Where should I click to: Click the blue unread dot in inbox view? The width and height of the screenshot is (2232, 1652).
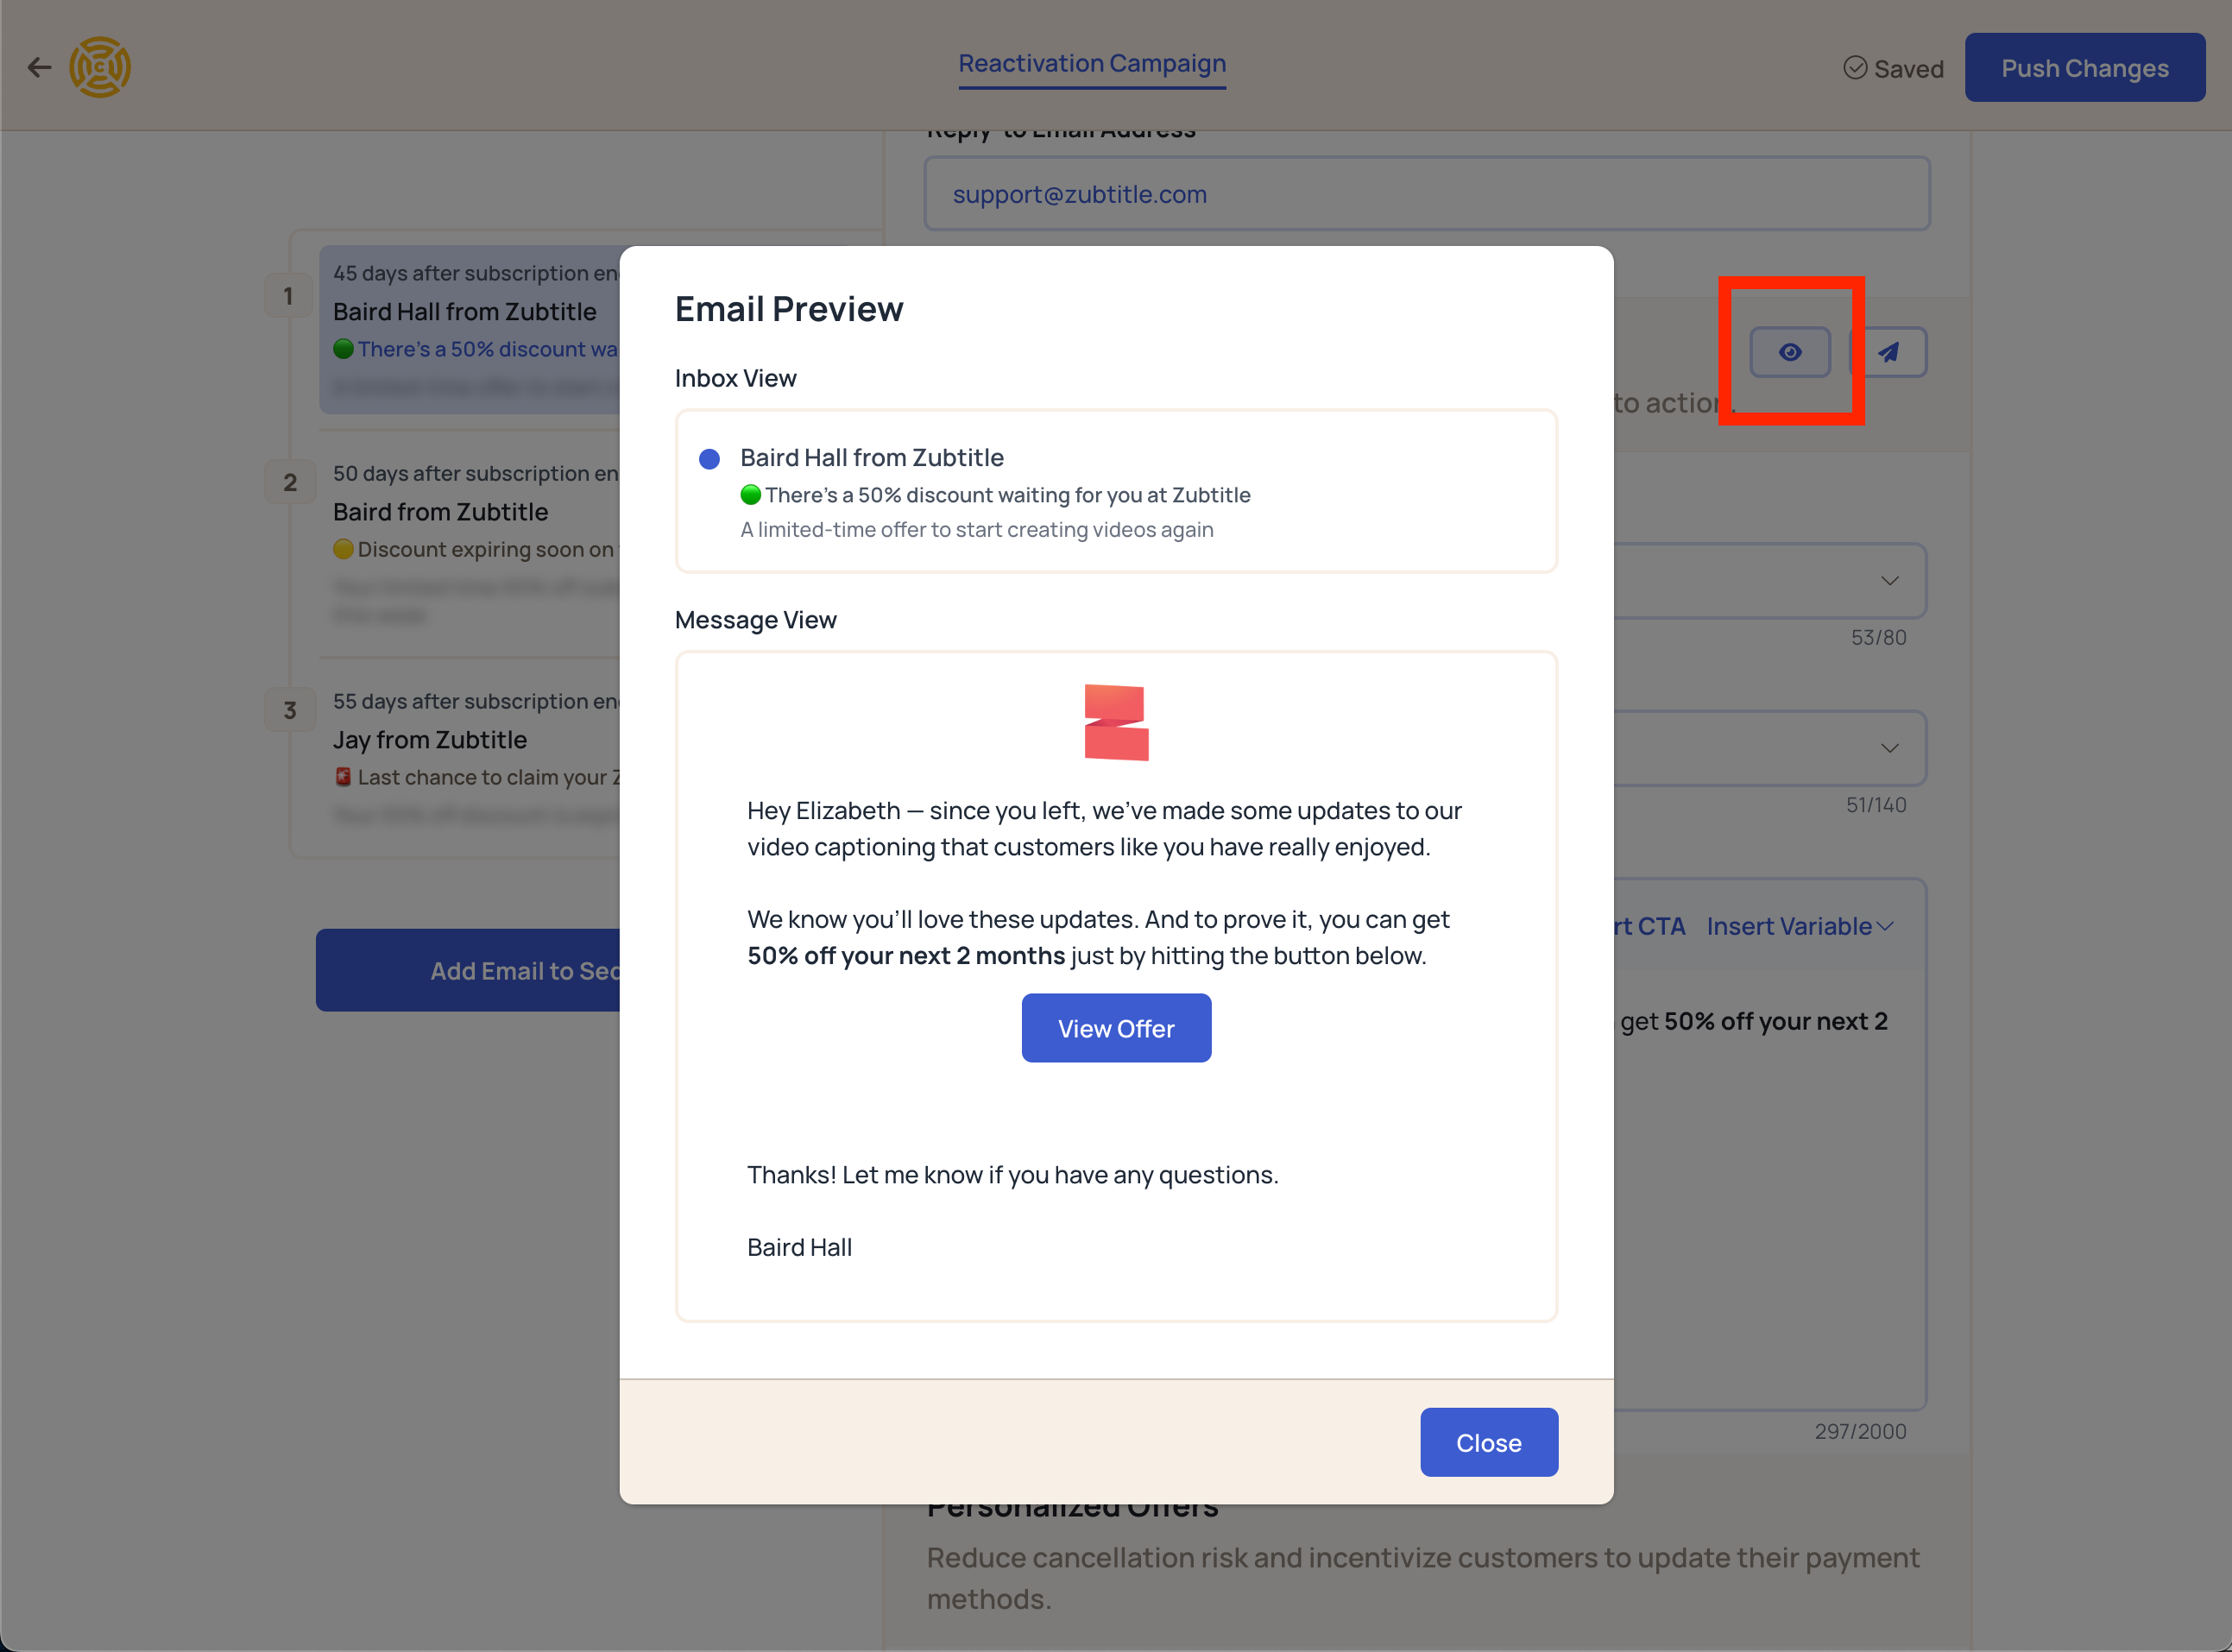709,459
